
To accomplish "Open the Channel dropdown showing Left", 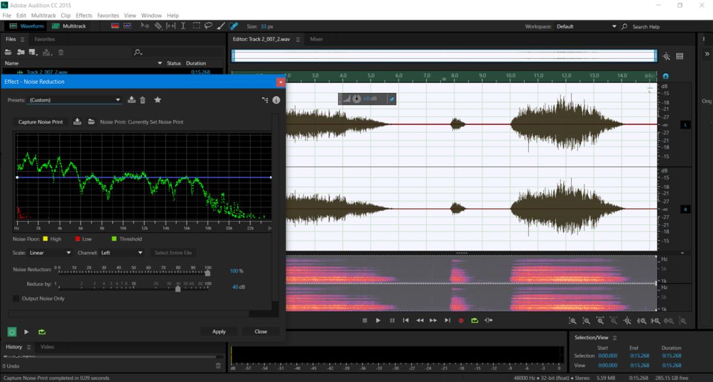I will coord(121,253).
